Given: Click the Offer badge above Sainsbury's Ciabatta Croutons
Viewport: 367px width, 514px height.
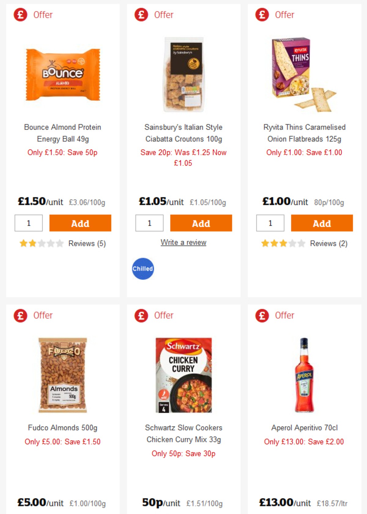Looking at the screenshot, I should [x=164, y=14].
